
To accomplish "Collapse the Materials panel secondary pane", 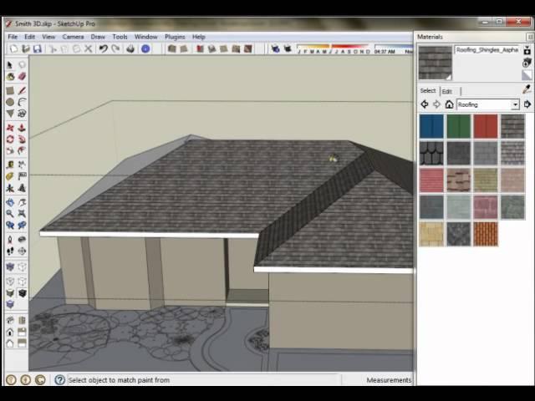I will click(527, 50).
